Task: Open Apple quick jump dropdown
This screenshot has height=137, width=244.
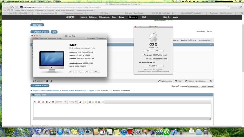Action: 203,86
